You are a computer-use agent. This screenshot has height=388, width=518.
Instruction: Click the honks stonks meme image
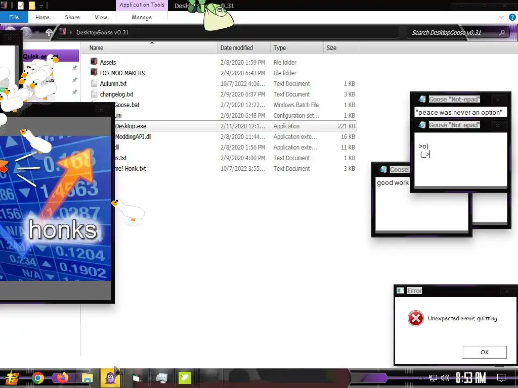click(56, 208)
